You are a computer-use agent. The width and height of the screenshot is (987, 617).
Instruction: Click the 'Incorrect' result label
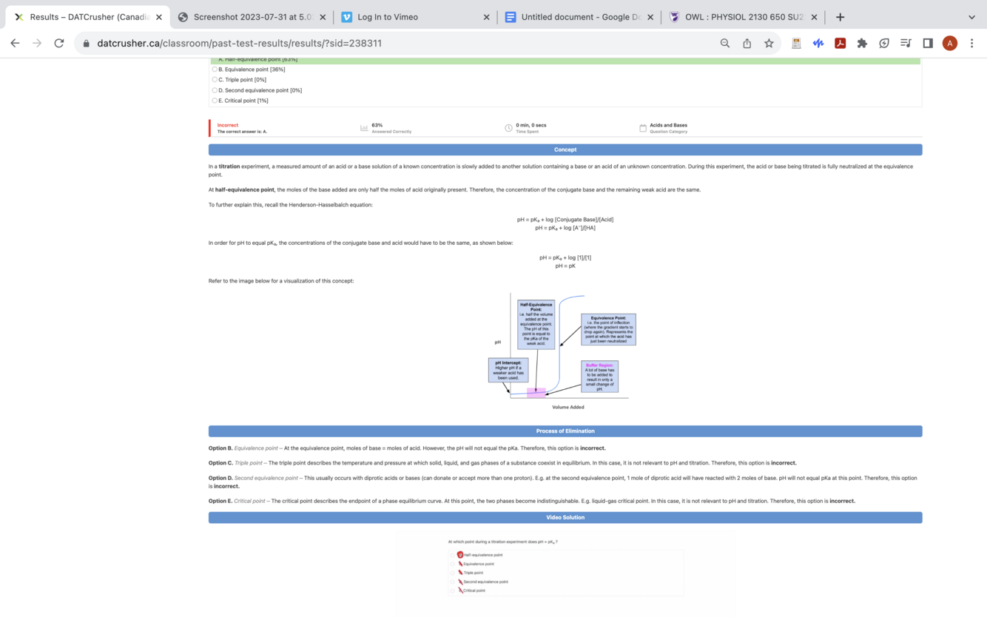click(228, 125)
